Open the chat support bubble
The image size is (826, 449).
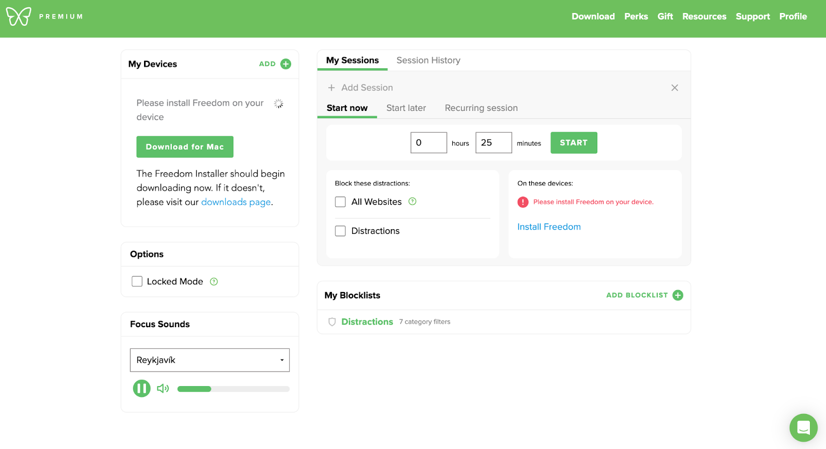803,427
